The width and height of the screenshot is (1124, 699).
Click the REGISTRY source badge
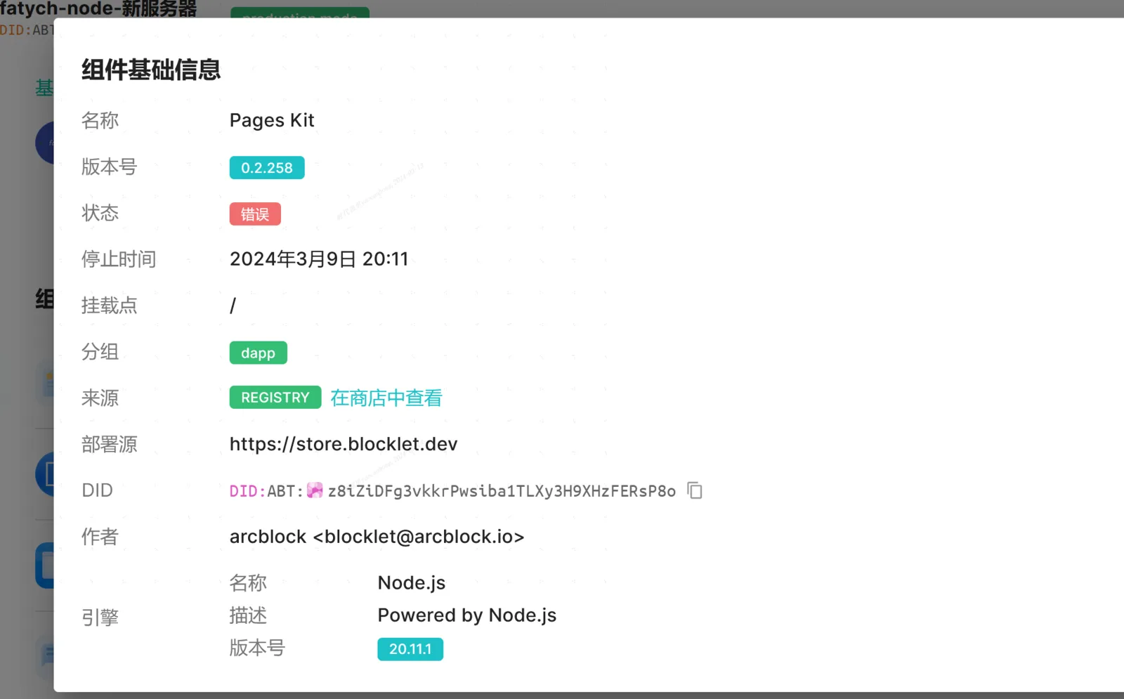click(275, 398)
